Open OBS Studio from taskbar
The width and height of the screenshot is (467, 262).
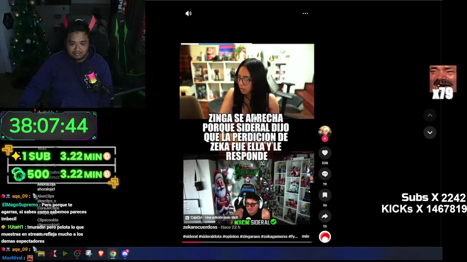pyautogui.click(x=77, y=254)
